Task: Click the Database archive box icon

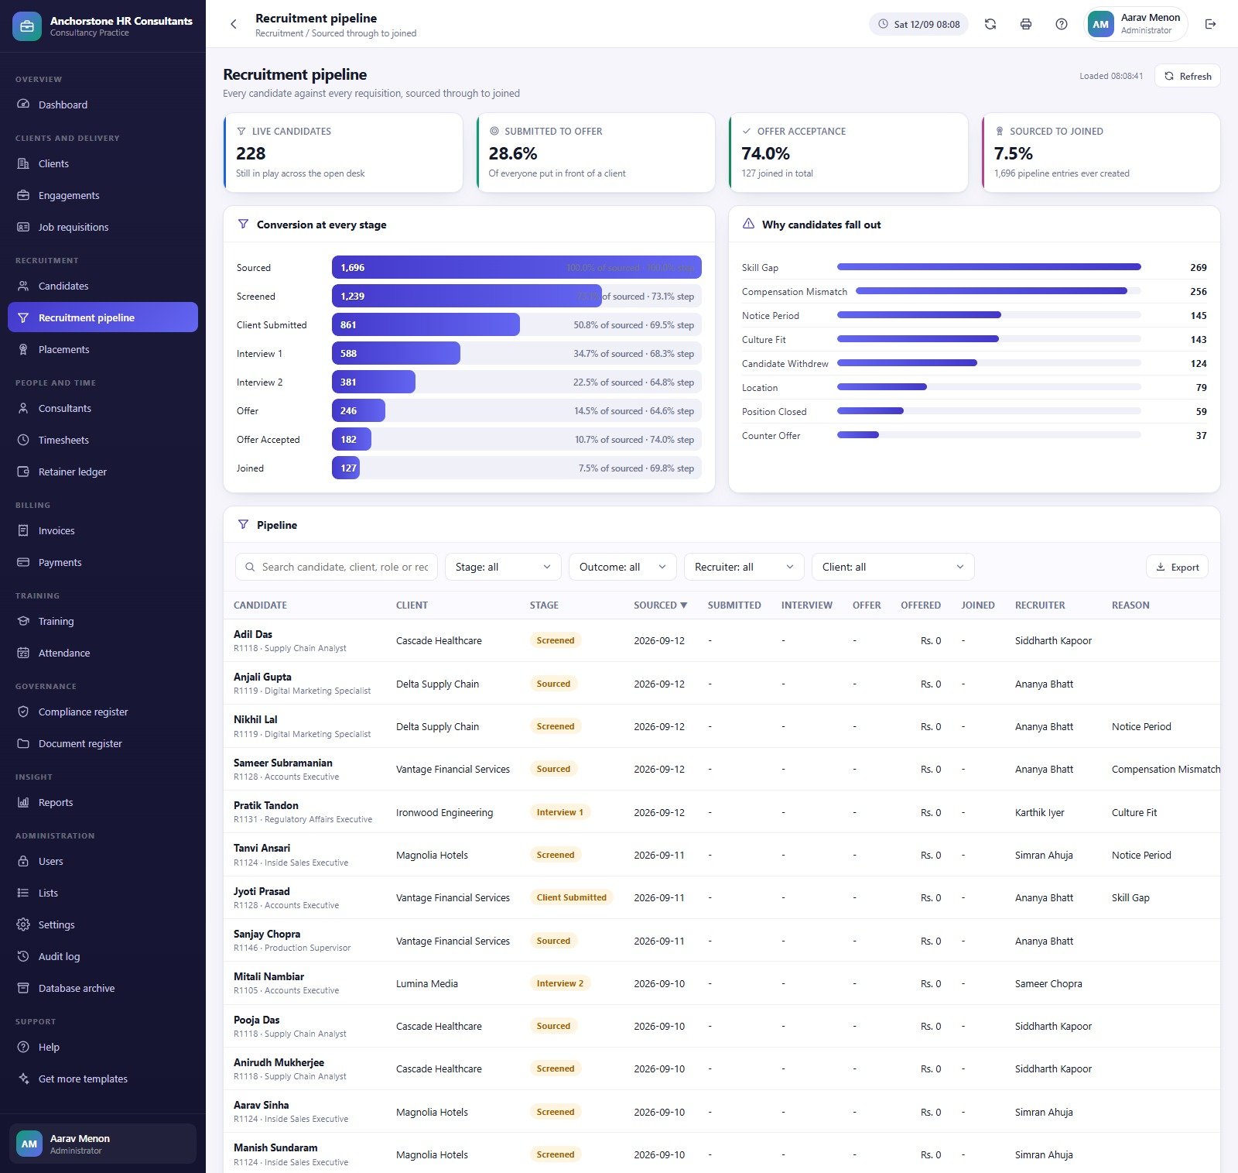Action: click(x=23, y=988)
